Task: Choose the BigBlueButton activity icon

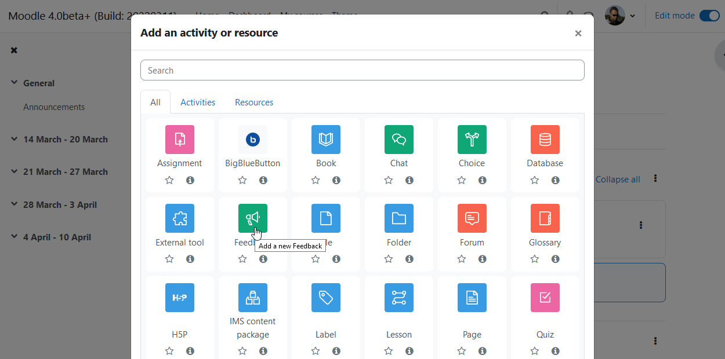Action: (x=253, y=140)
